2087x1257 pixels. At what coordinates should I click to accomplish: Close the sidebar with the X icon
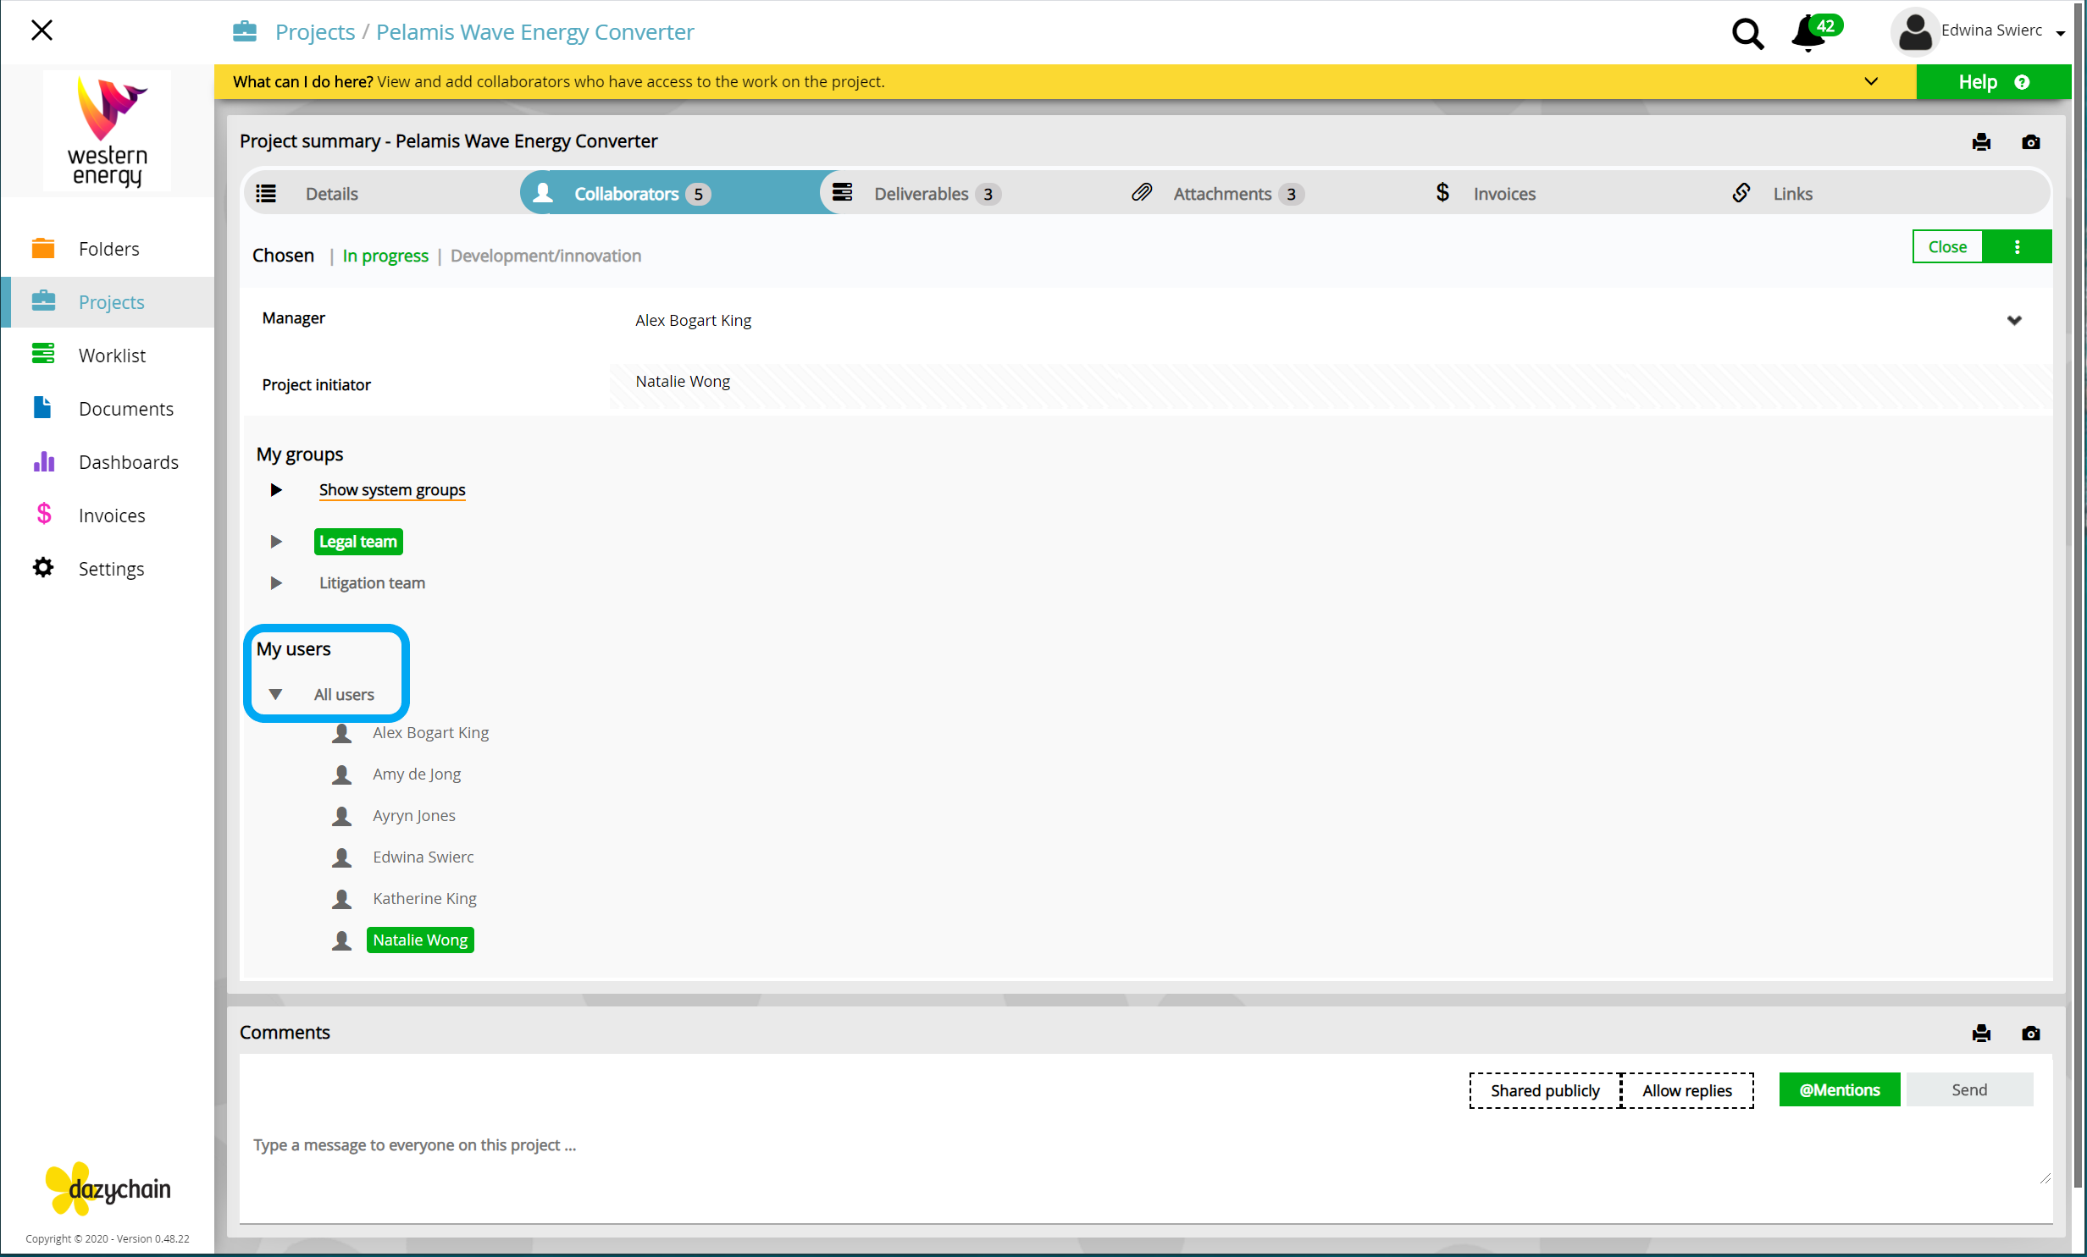pyautogui.click(x=42, y=30)
